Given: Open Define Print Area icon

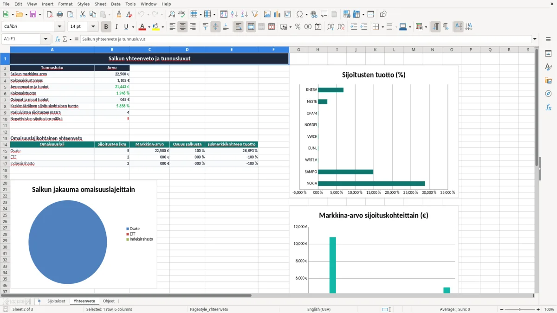Looking at the screenshot, I should (347, 14).
